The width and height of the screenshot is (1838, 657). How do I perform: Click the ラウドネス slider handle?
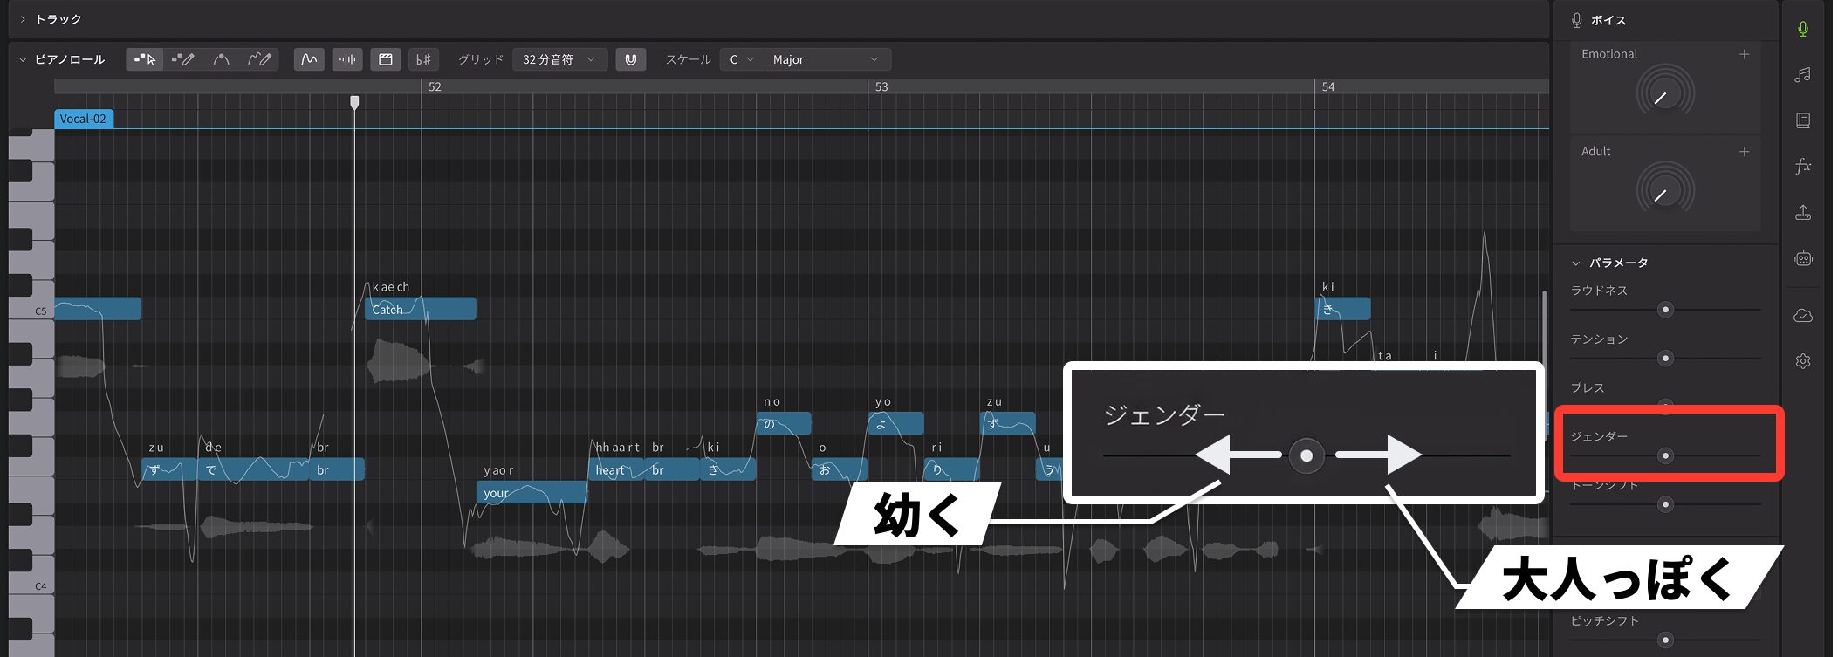(1665, 310)
